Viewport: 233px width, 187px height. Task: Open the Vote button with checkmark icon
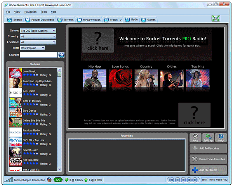tap(195, 137)
